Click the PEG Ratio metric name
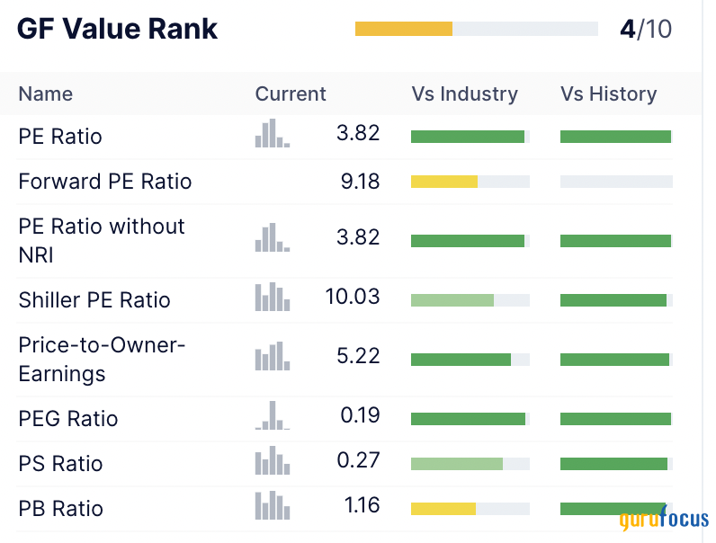Screen dimensions: 716x543 click(x=68, y=419)
